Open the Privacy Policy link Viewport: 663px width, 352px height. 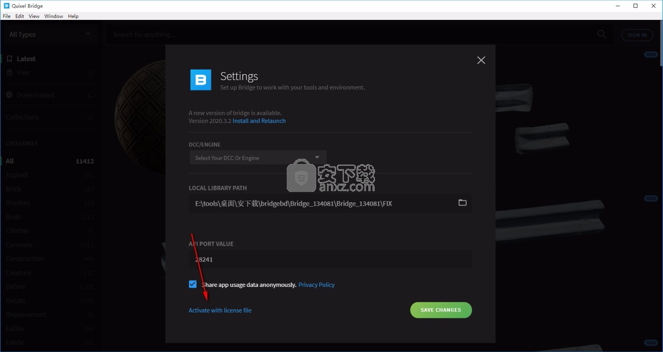click(317, 285)
